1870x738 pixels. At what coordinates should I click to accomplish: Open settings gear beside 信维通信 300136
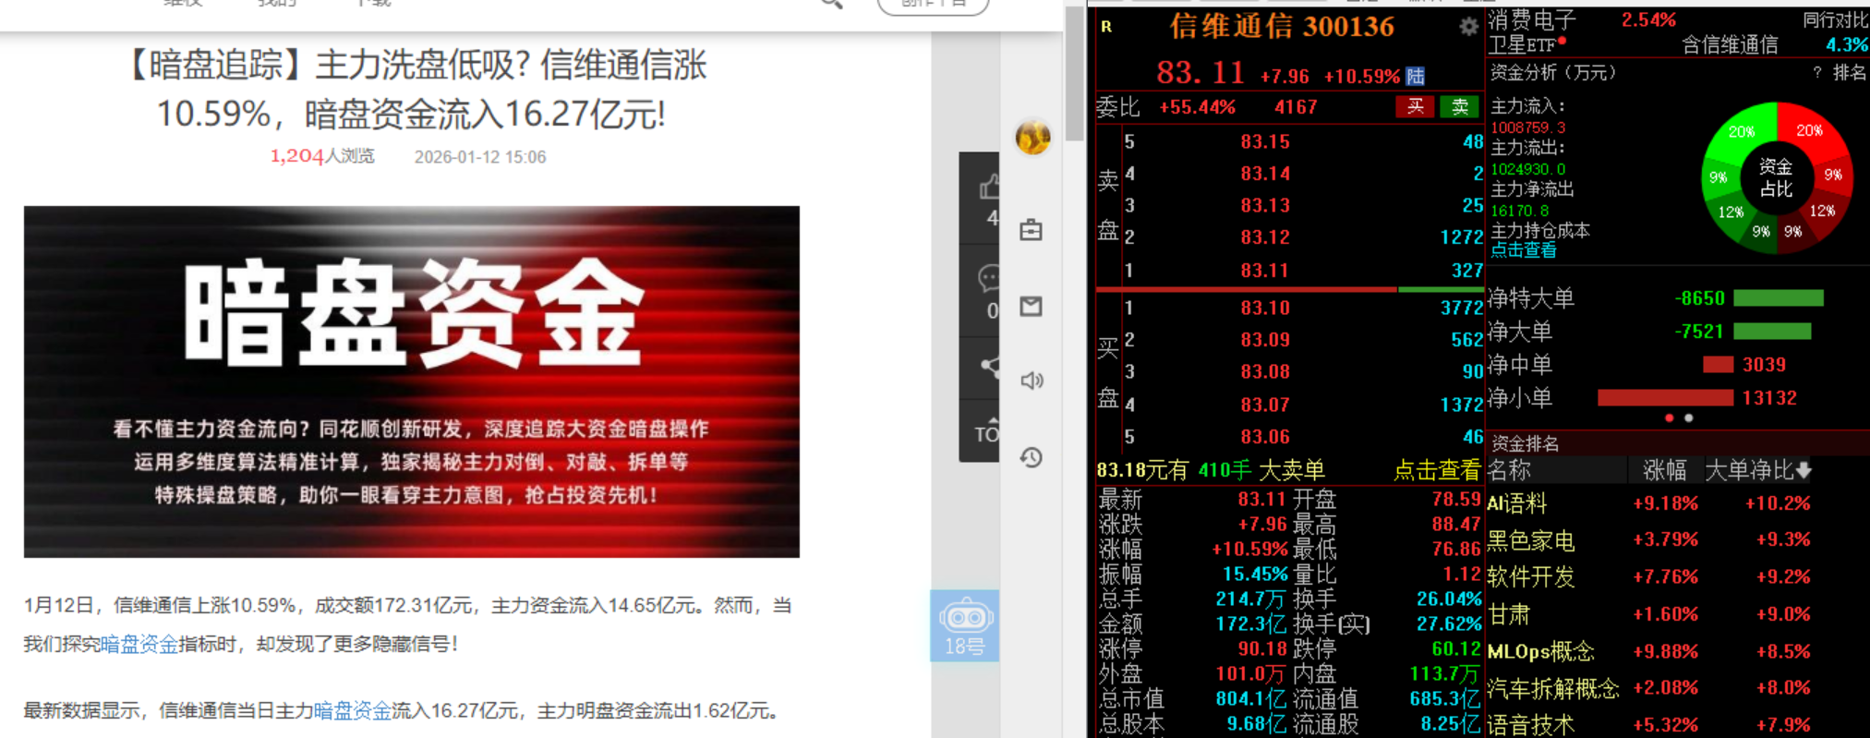point(1468,27)
